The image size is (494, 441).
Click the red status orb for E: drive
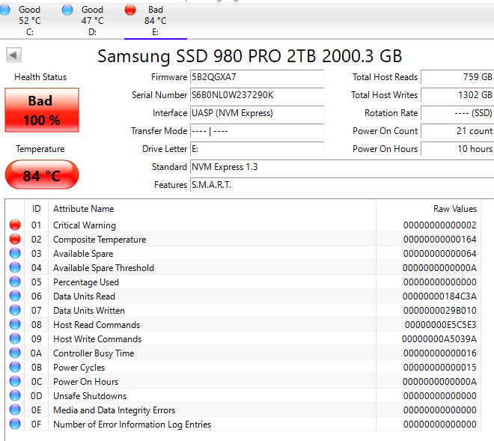coord(130,10)
